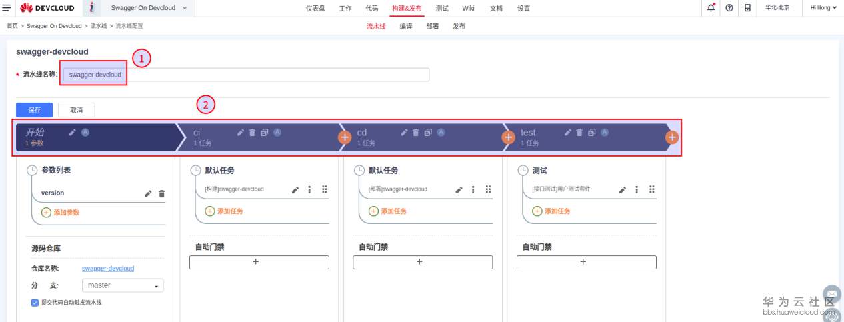844x322 pixels.
Task: Toggle 提交代码自动触发流水线 checkbox
Action: pyautogui.click(x=35, y=303)
